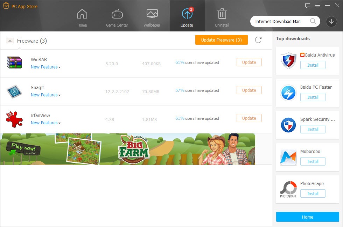This screenshot has height=227, width=343.
Task: Install Moborobo
Action: click(x=313, y=161)
